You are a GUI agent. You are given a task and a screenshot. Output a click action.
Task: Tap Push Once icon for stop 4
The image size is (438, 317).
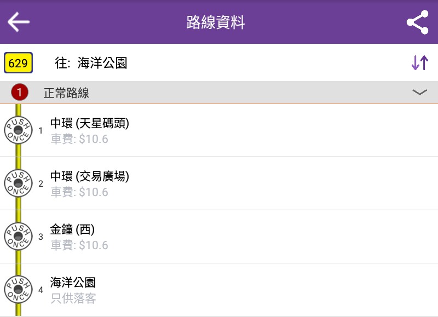(18, 289)
